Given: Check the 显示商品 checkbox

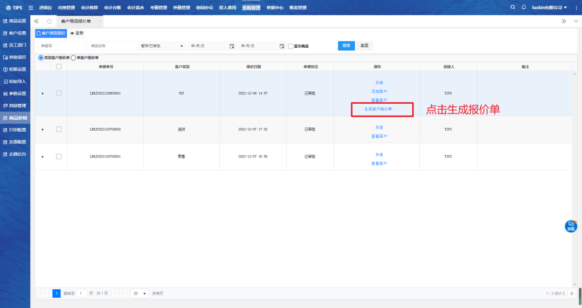Looking at the screenshot, I should (290, 46).
